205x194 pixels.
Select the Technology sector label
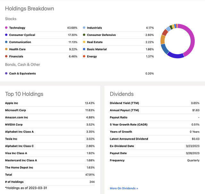[17, 28]
